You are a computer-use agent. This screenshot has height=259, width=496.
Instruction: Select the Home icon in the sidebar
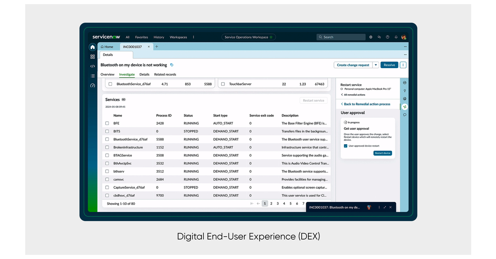point(92,47)
